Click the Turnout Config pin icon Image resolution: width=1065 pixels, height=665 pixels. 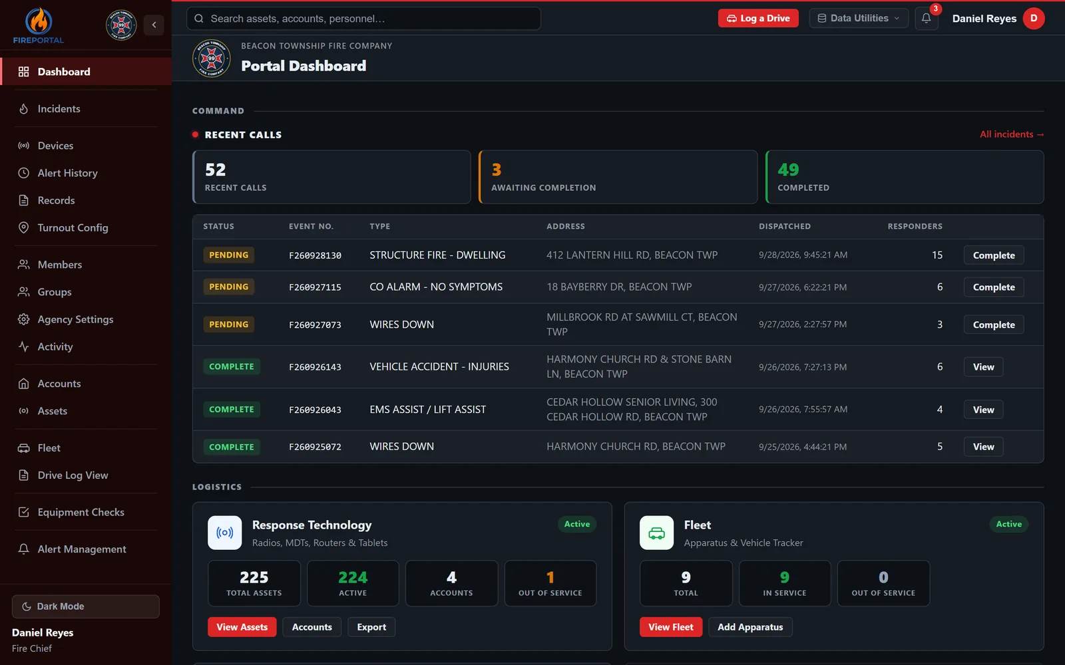point(24,227)
